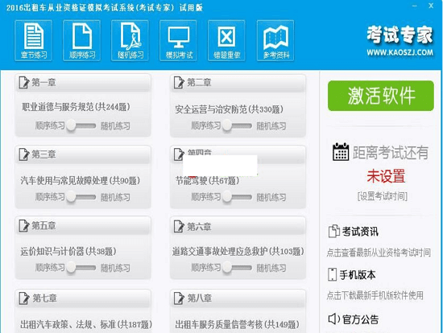Open chapter 职业道德与服务规范(共244题)
The width and height of the screenshot is (443, 333).
pos(76,107)
